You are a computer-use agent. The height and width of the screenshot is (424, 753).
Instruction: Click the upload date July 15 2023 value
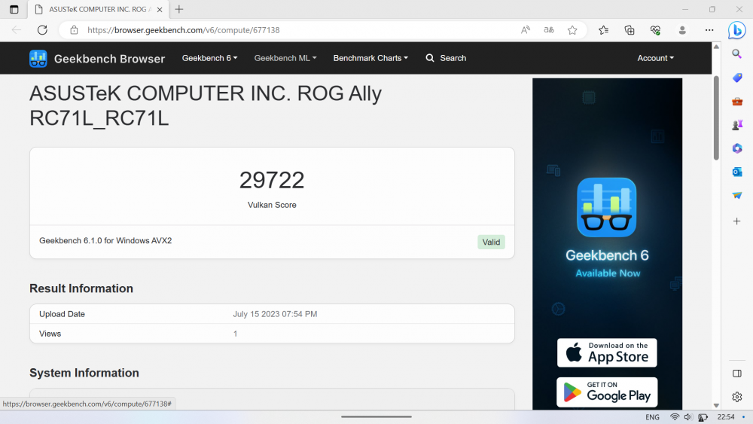(x=275, y=314)
